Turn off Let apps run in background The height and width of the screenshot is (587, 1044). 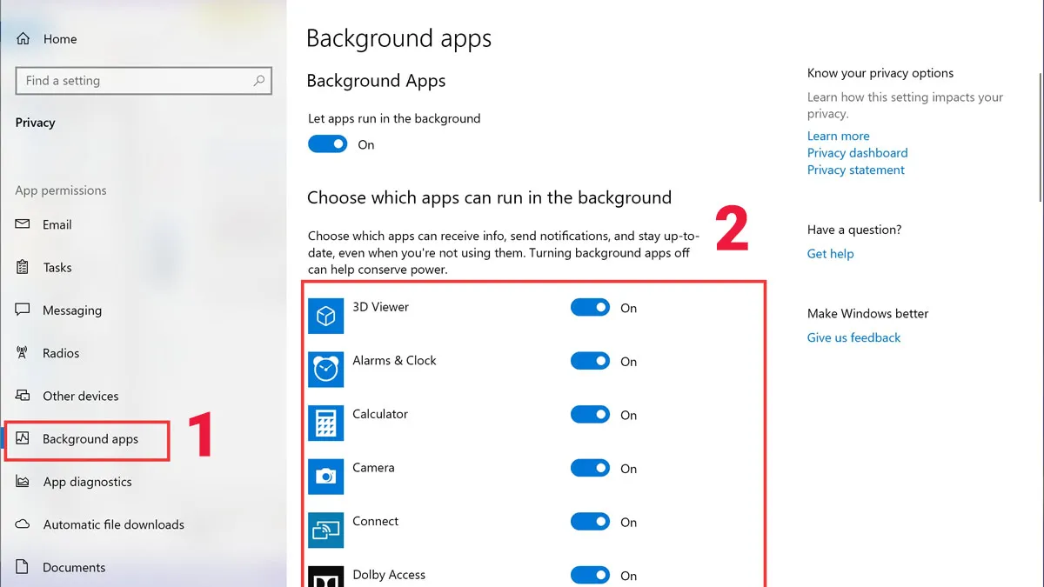click(x=328, y=144)
